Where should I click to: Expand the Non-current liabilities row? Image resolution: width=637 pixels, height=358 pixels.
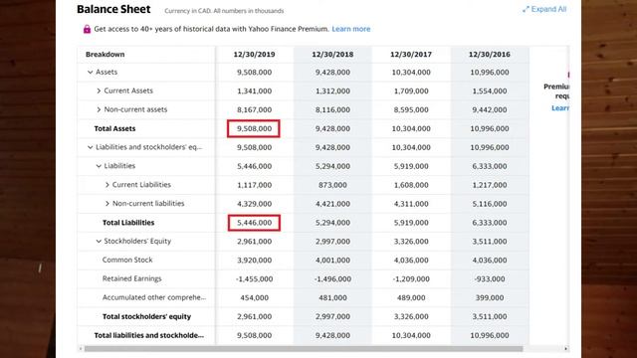(x=107, y=203)
